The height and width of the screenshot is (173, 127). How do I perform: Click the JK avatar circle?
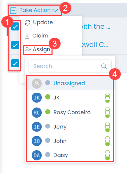point(37,98)
